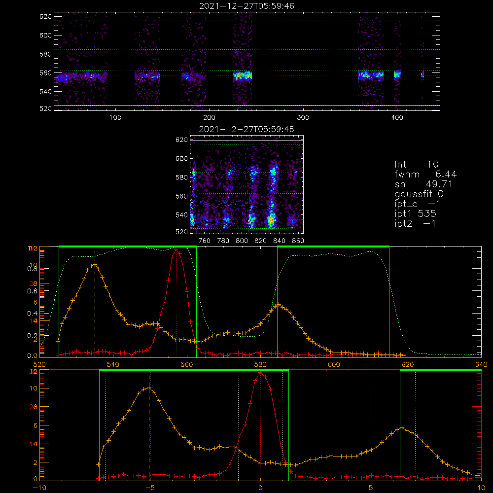
Task: Click the brightest emission blob near x=235 in top spectrogram
Action: click(x=243, y=75)
